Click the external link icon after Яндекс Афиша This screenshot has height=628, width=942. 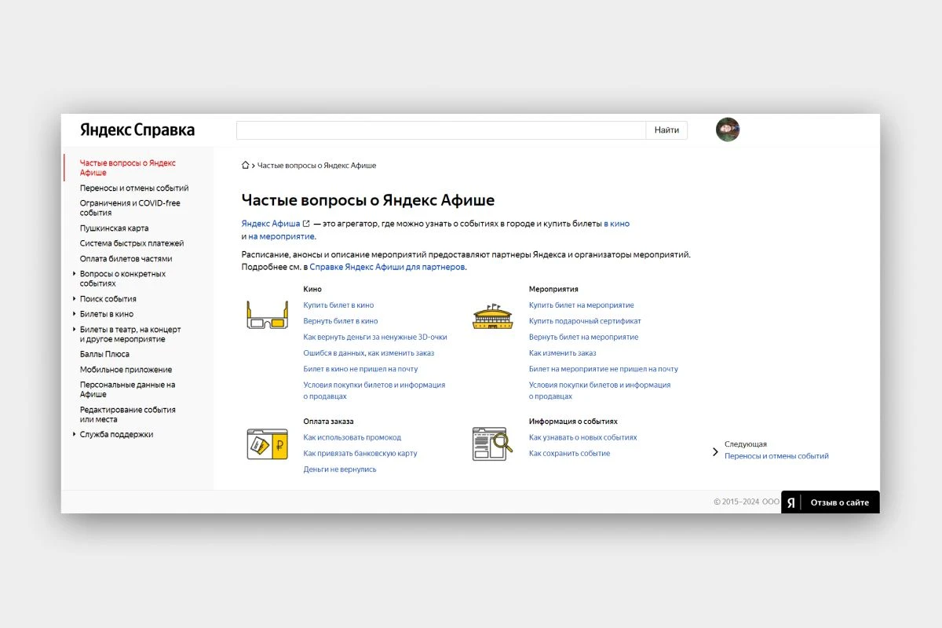click(306, 224)
